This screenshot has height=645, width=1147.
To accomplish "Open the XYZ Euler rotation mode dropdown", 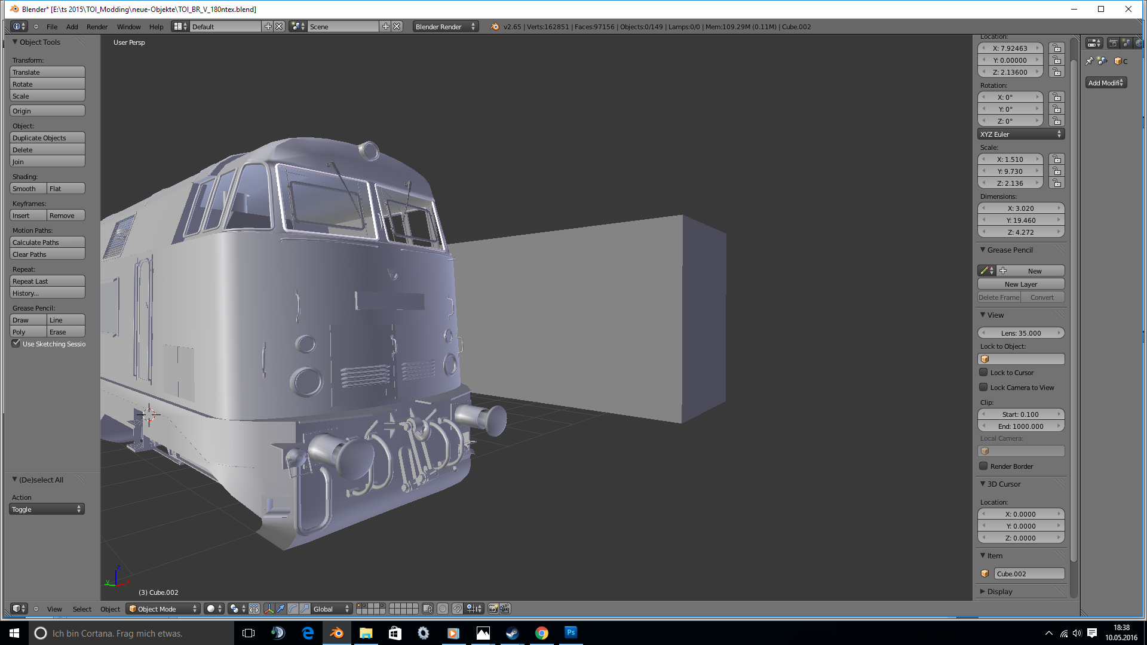I will (1020, 134).
